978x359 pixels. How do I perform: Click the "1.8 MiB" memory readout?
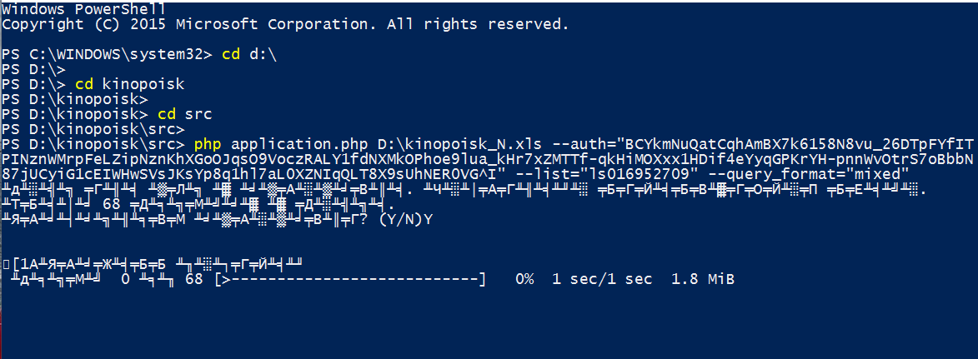tap(704, 279)
